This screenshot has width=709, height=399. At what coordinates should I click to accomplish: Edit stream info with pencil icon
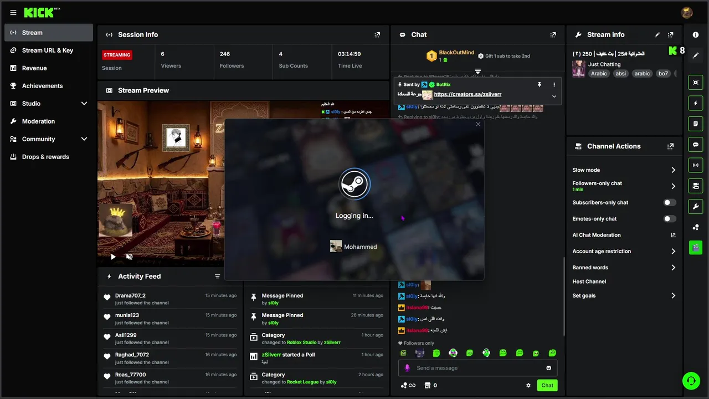click(657, 34)
